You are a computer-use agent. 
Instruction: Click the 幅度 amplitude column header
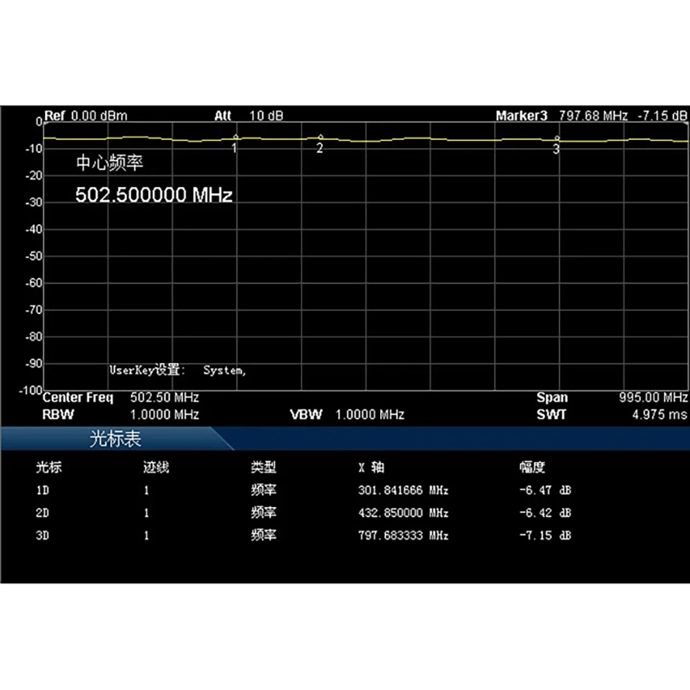[x=532, y=468]
